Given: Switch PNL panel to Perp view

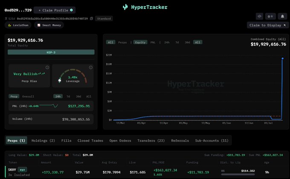Looking at the screenshot, I should click(x=14, y=97).
